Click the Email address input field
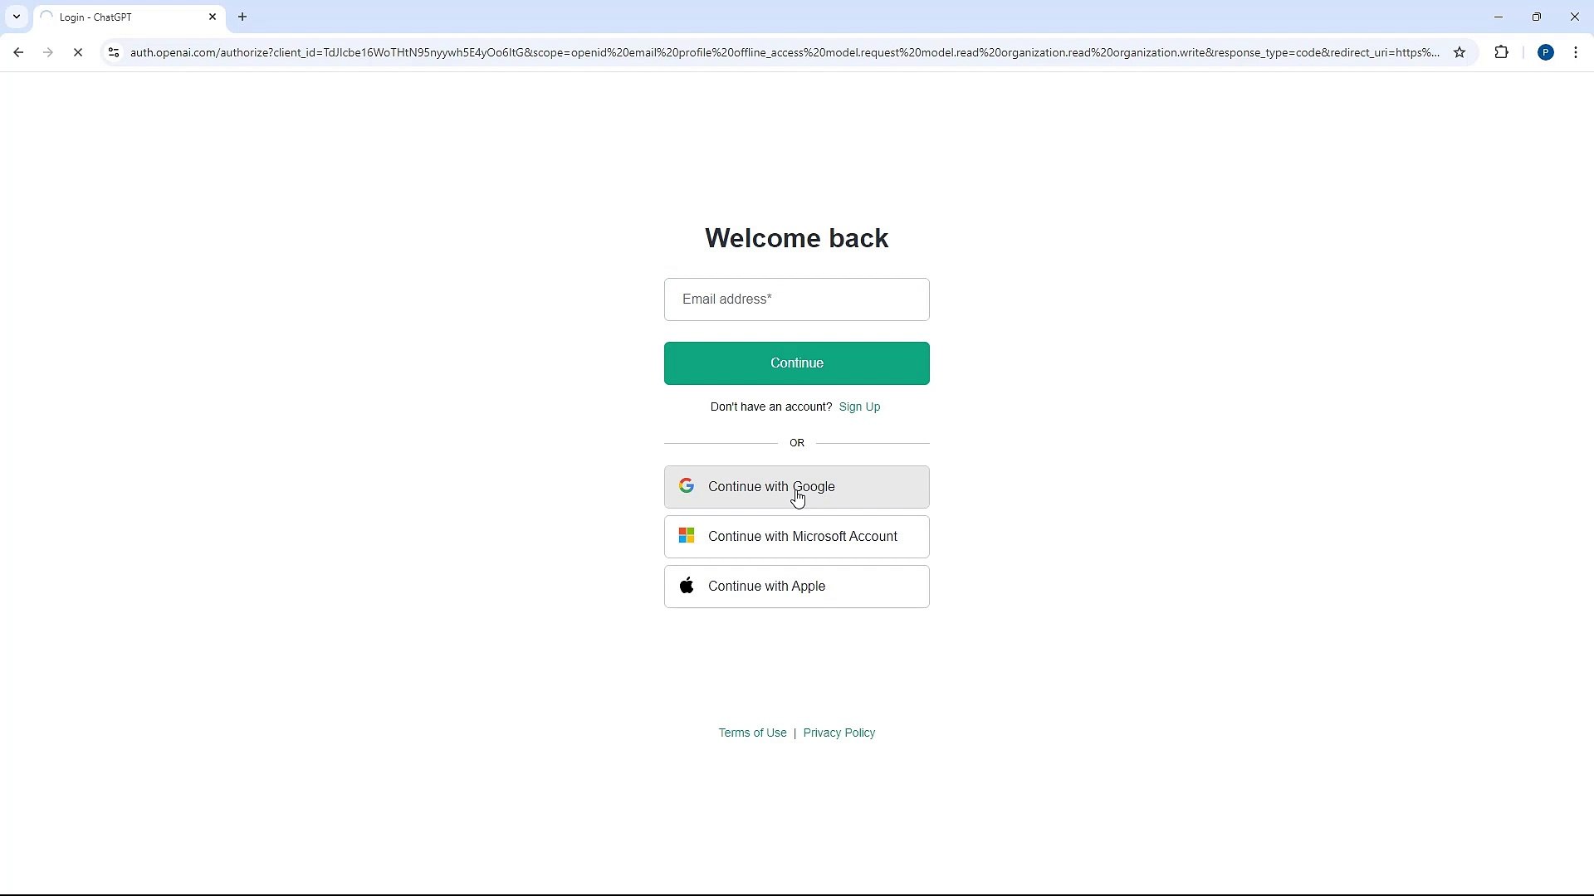 click(x=796, y=299)
